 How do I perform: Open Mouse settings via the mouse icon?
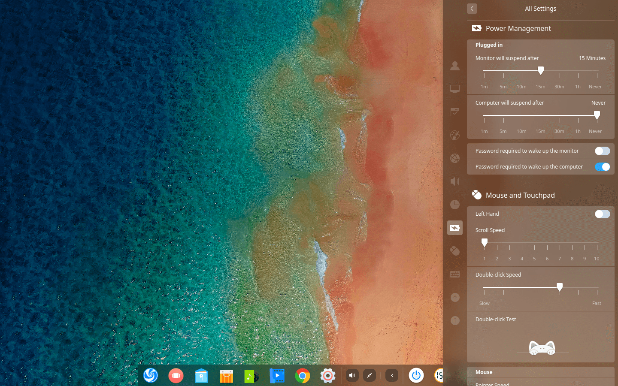pyautogui.click(x=454, y=251)
